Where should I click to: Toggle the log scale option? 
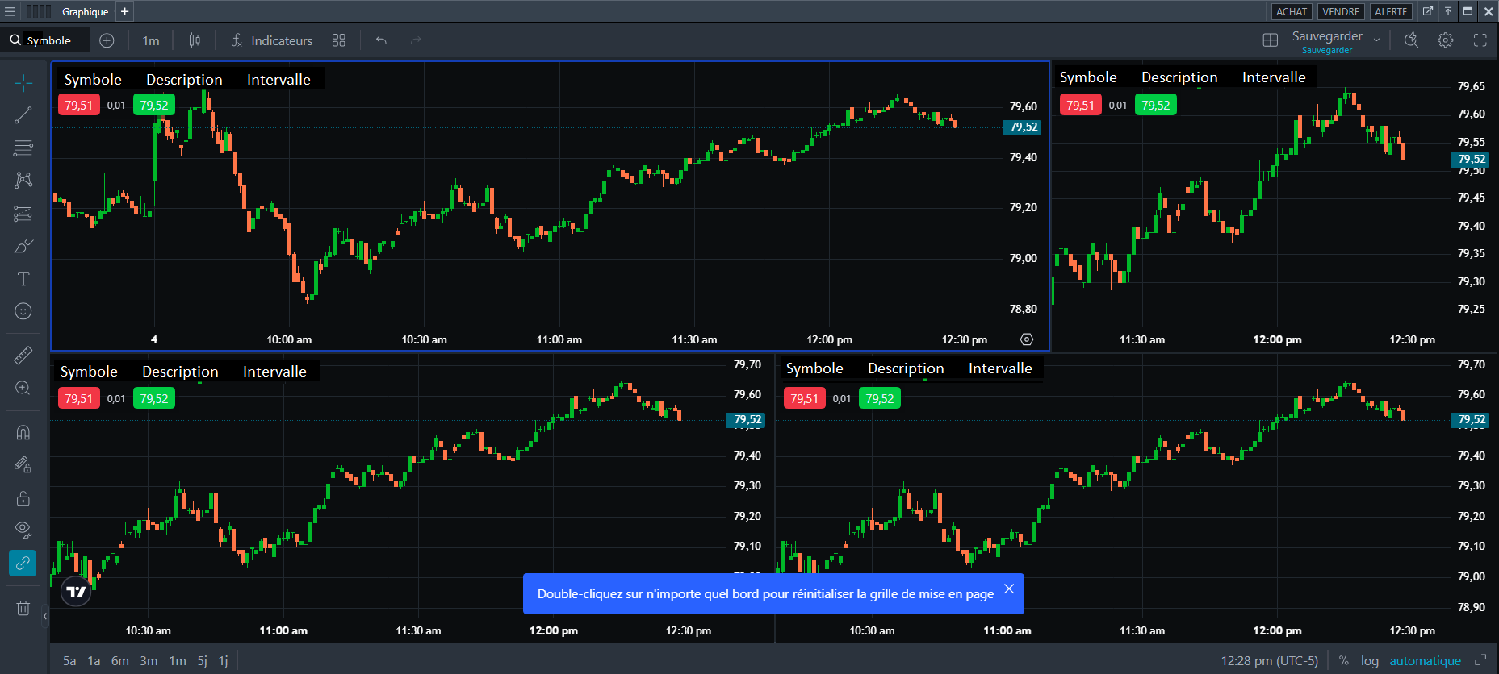[x=1369, y=661]
